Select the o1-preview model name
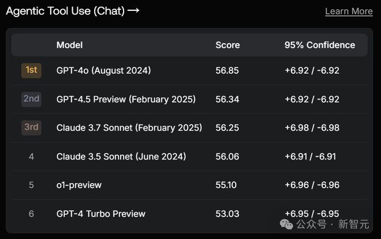The height and width of the screenshot is (239, 381). pyautogui.click(x=79, y=185)
